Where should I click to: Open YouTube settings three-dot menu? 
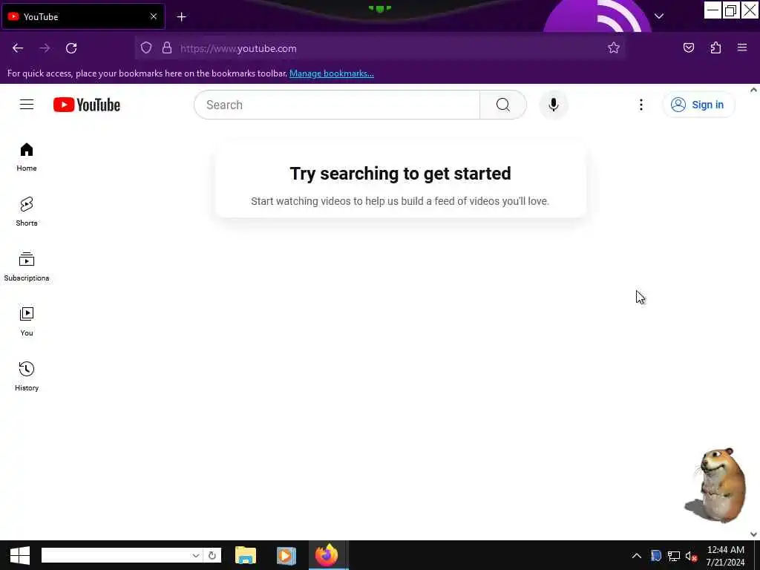coord(641,105)
